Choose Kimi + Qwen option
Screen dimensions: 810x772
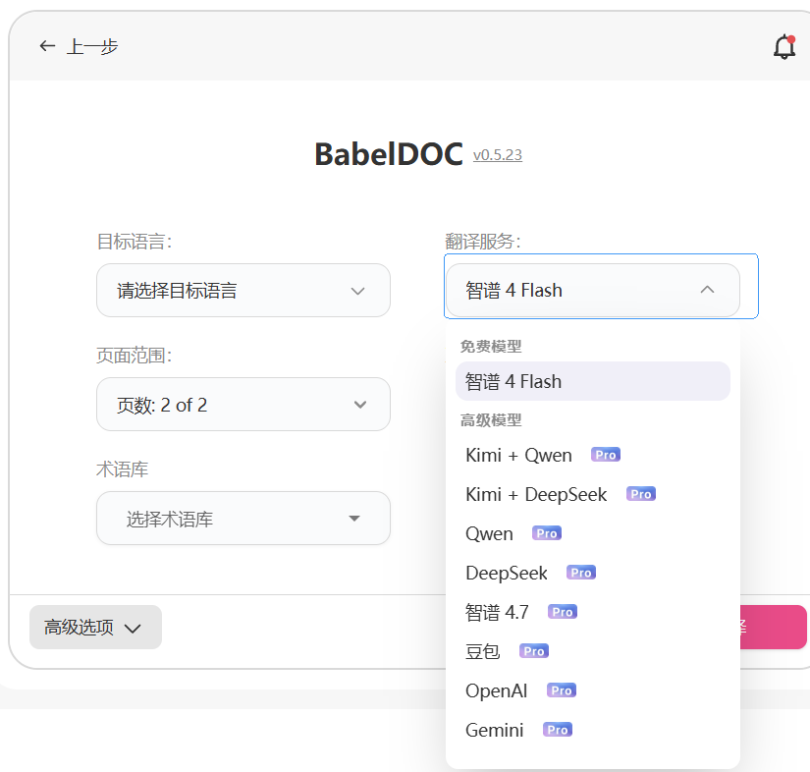pos(592,455)
